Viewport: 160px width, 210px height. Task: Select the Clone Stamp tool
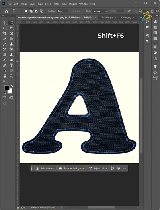[11, 44]
